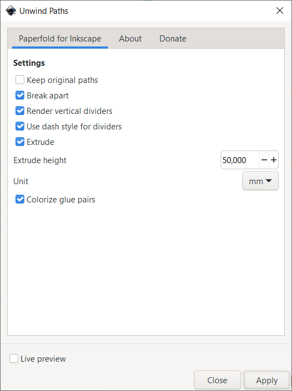This screenshot has width=292, height=391.
Task: Toggle Render vertical dividers checkbox
Action: pos(20,111)
